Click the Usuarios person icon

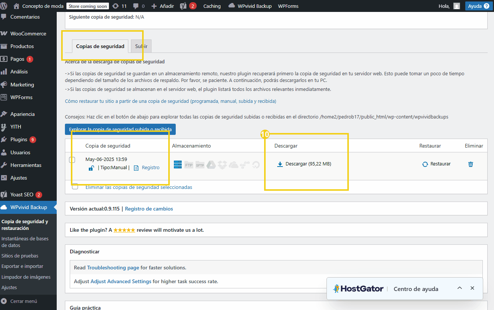point(4,152)
